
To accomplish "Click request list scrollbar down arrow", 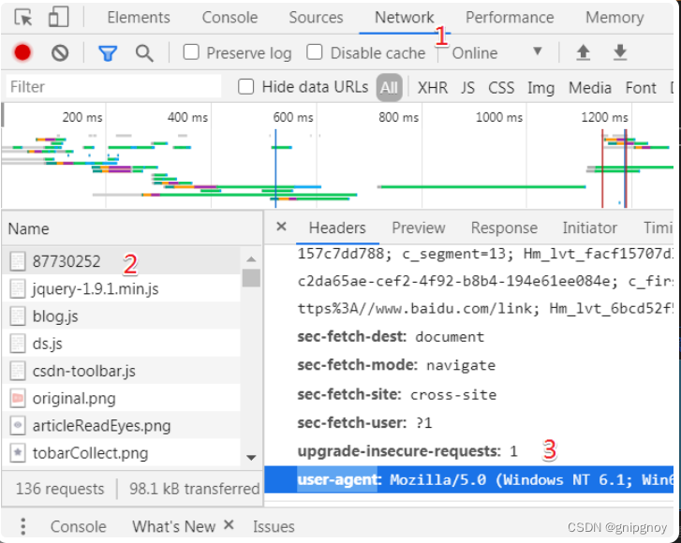I will tap(251, 457).
